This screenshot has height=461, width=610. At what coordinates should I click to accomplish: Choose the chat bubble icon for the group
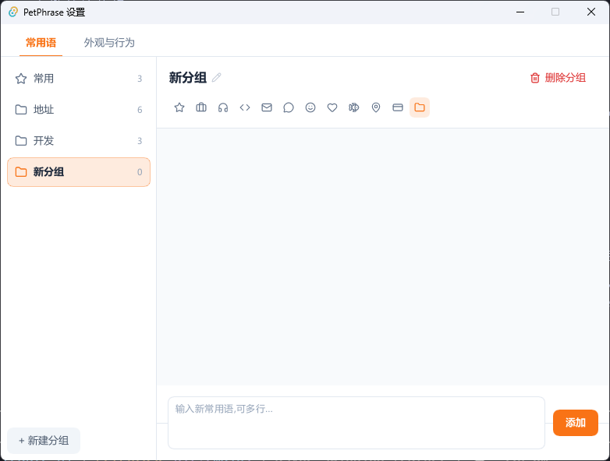pos(289,107)
